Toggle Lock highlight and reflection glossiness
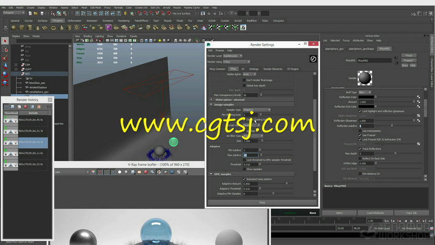This screenshot has width=435, height=245. pos(360,111)
